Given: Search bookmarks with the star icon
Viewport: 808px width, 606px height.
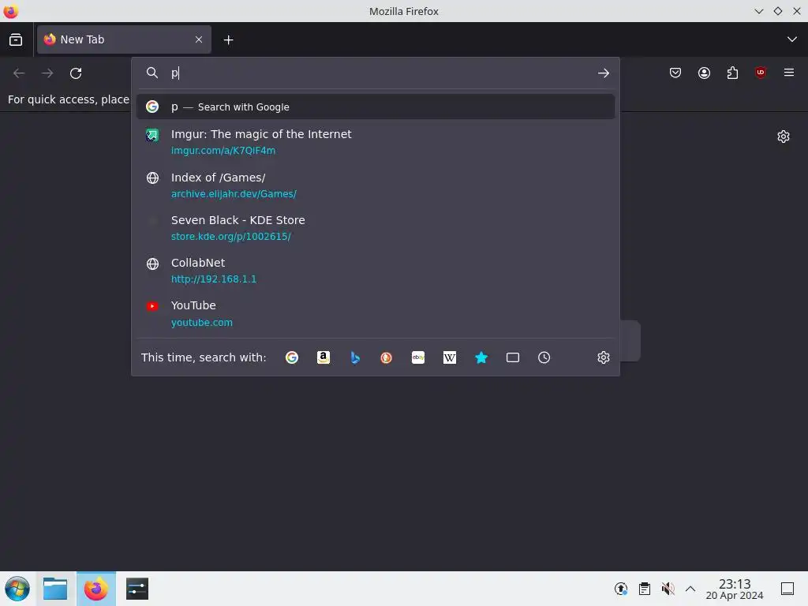Looking at the screenshot, I should pyautogui.click(x=481, y=357).
